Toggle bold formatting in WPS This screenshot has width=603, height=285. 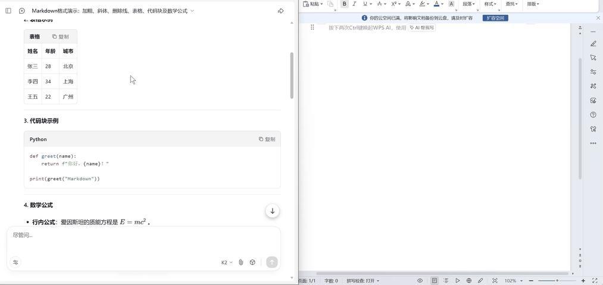pyautogui.click(x=344, y=4)
